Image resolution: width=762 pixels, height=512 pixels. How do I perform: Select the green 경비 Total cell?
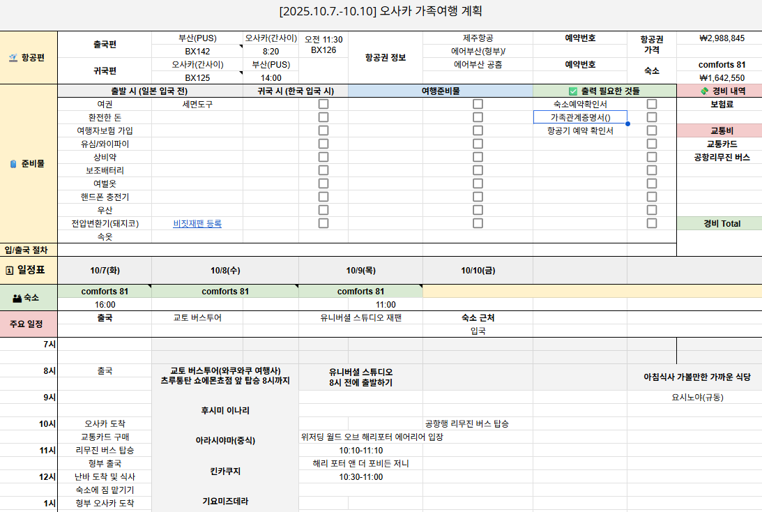tap(719, 224)
